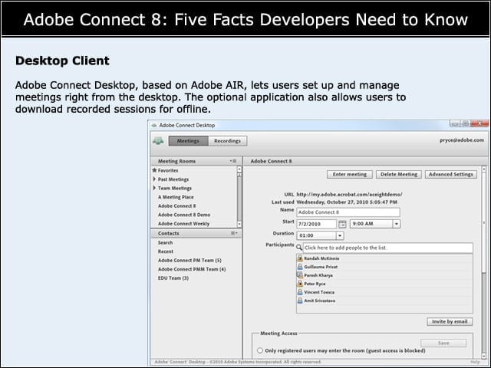491x368 pixels.
Task: Click Invite by email button
Action: coord(450,322)
